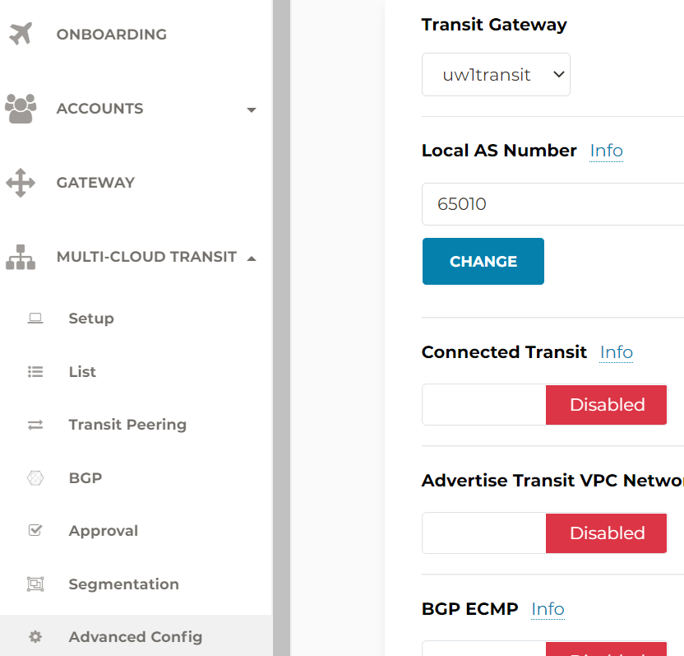The width and height of the screenshot is (684, 656).
Task: Click the Advanced Config gear icon
Action: click(x=35, y=637)
